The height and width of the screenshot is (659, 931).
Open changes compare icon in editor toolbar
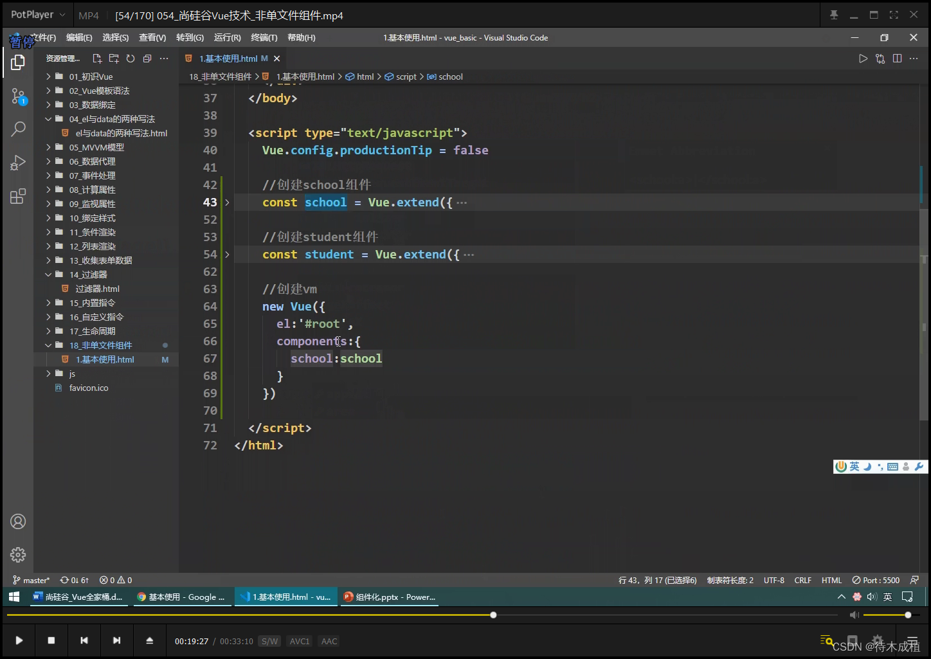(x=880, y=59)
